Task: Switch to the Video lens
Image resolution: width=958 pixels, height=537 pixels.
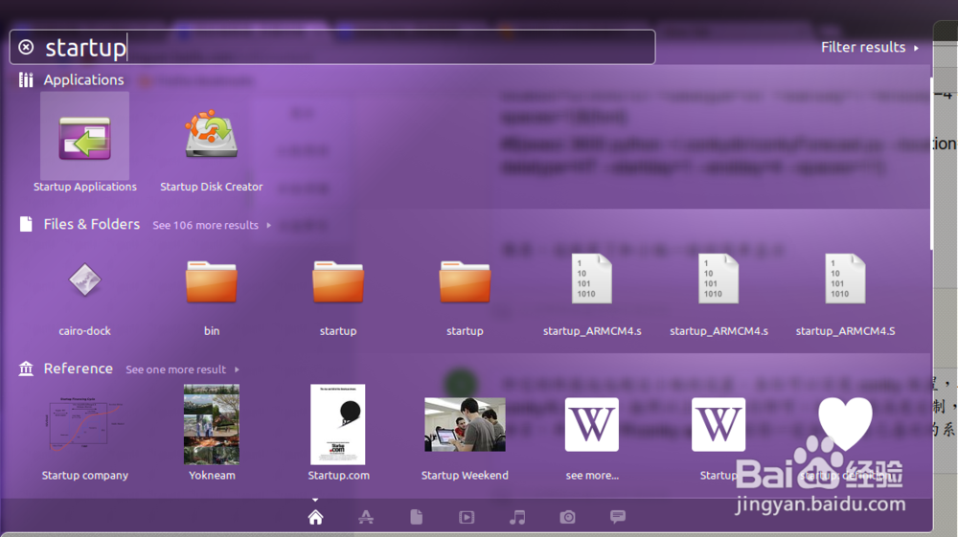Action: (467, 518)
